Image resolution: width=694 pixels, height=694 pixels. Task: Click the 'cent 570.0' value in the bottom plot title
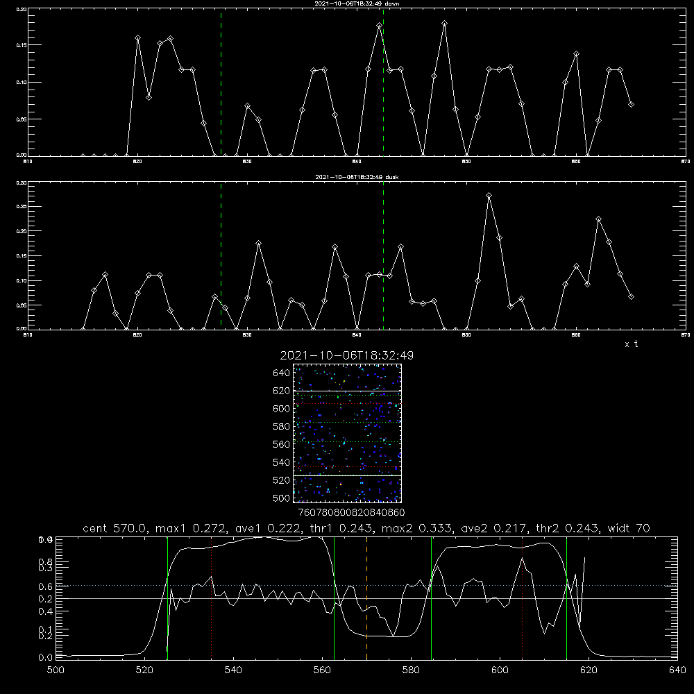coord(115,528)
